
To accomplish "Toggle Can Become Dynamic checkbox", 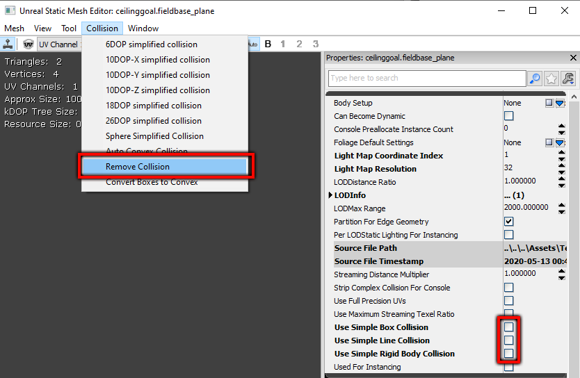I will click(x=508, y=116).
